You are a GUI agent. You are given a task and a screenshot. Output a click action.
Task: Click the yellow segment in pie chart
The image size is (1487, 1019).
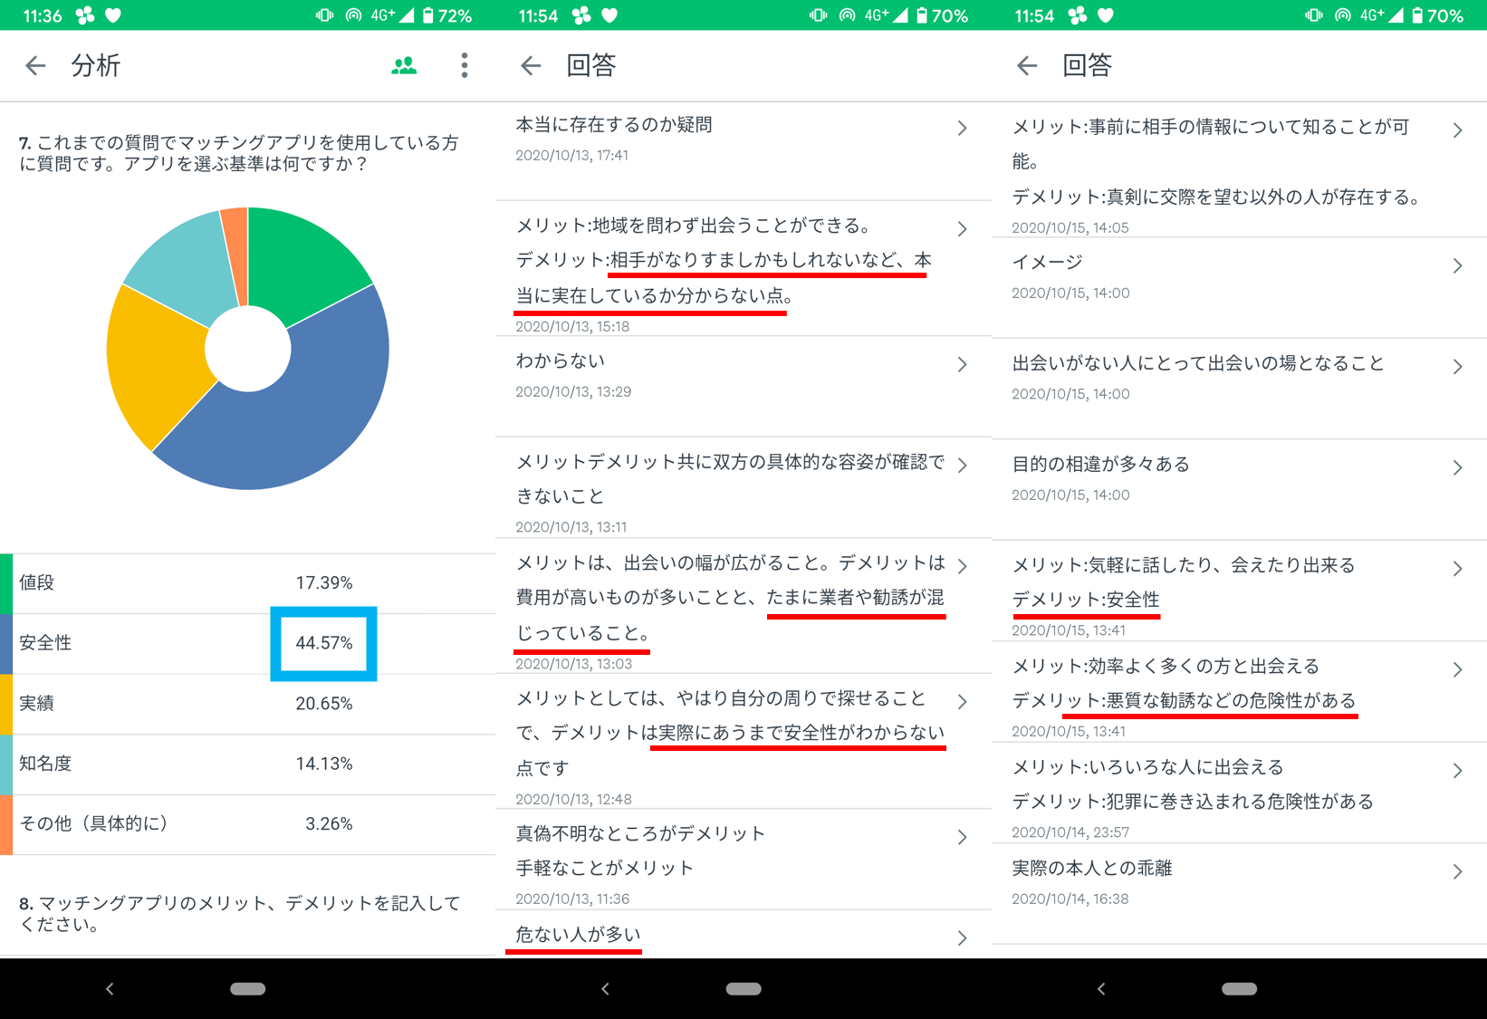click(154, 362)
